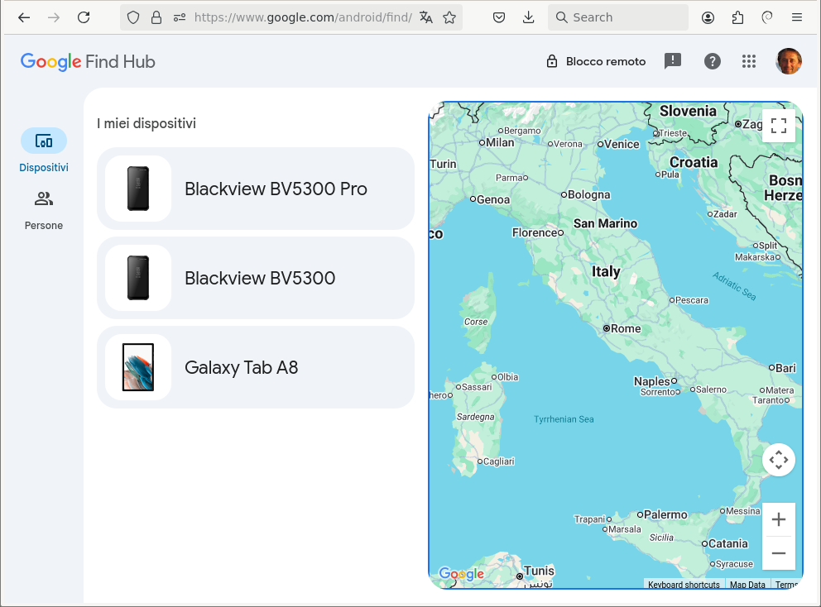The width and height of the screenshot is (821, 607).
Task: Click the Blackview BV5300 phone thumbnail
Action: click(x=138, y=278)
